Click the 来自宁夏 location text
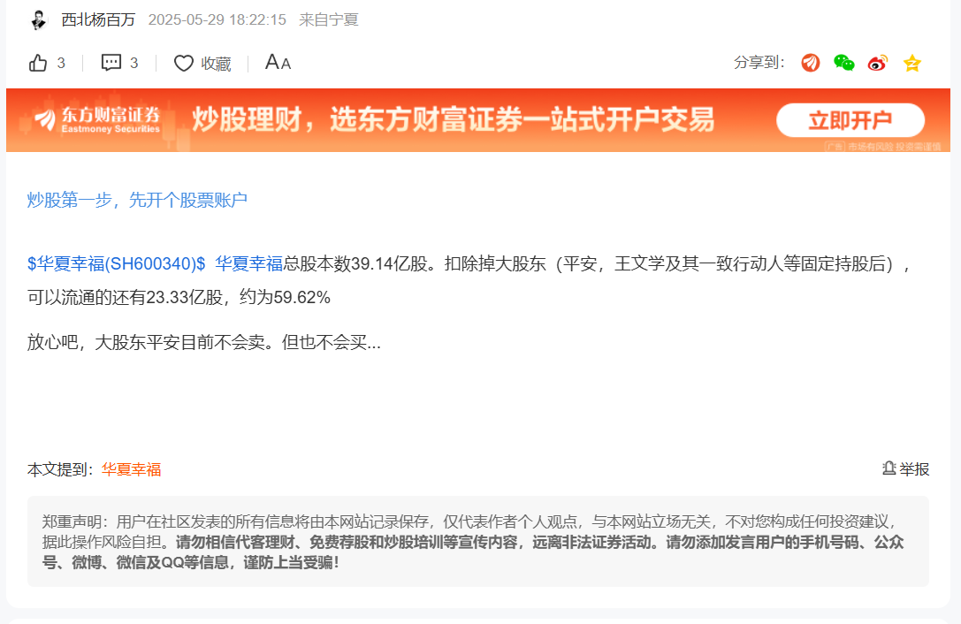 pos(329,19)
